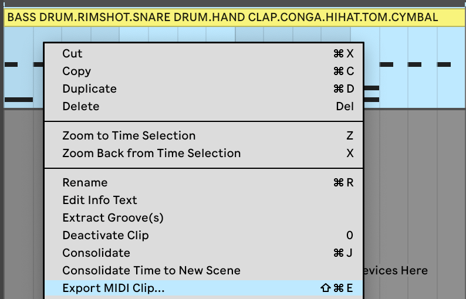
Task: Choose Cut from the context menu
Action: (x=73, y=53)
